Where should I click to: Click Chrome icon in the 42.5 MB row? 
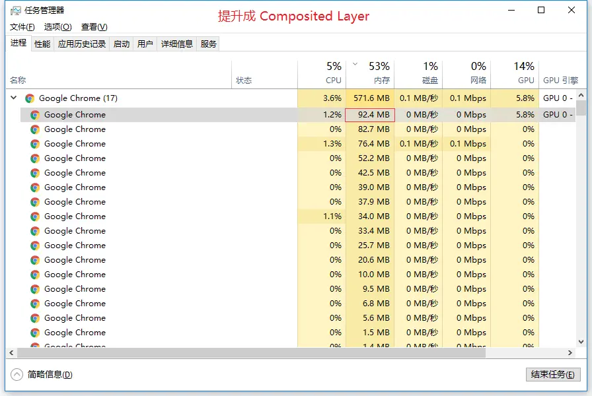(35, 173)
